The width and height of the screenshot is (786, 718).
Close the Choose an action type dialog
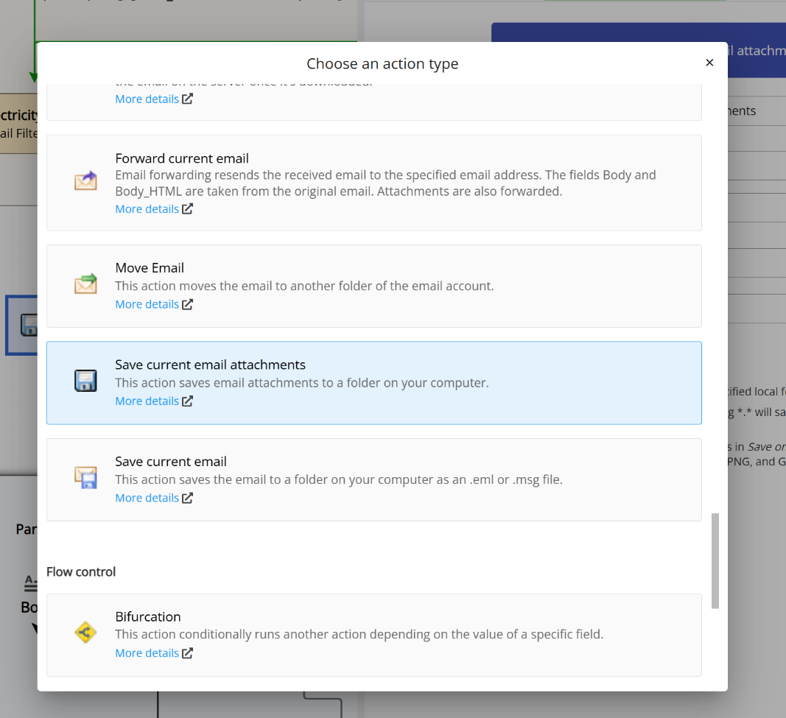(709, 63)
